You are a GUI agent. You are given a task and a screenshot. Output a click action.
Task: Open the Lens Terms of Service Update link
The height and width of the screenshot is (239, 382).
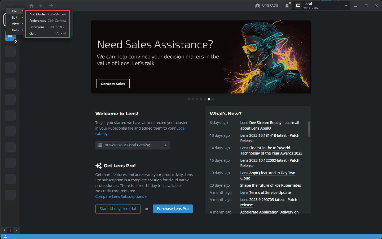point(266,193)
